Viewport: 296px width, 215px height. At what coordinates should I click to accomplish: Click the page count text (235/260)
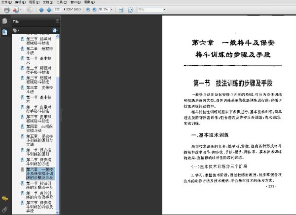(73, 9)
